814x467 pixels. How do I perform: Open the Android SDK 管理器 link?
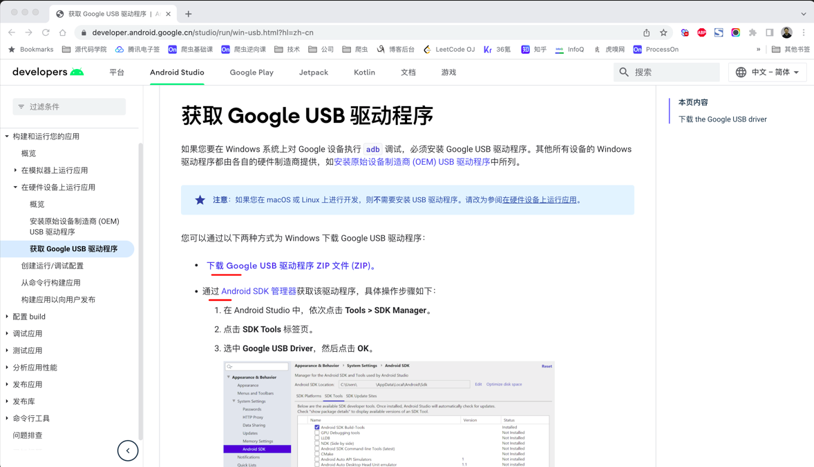(258, 291)
